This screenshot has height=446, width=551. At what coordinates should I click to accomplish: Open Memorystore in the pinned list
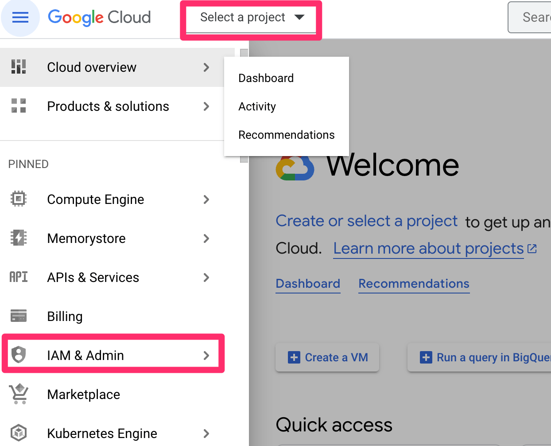click(x=117, y=239)
